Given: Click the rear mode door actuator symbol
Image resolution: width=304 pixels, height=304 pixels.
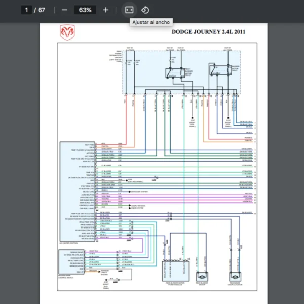Looking at the screenshot, I should coord(235,277).
